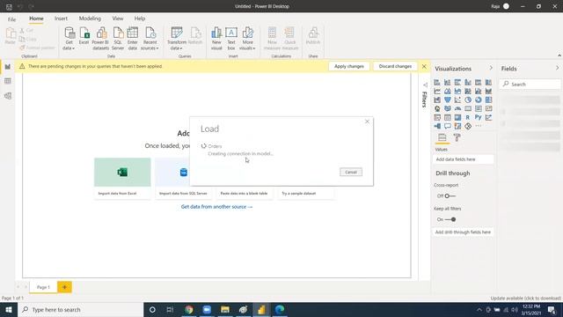Select the slicer visual
This screenshot has height=317, width=563.
pyautogui.click(x=437, y=117)
